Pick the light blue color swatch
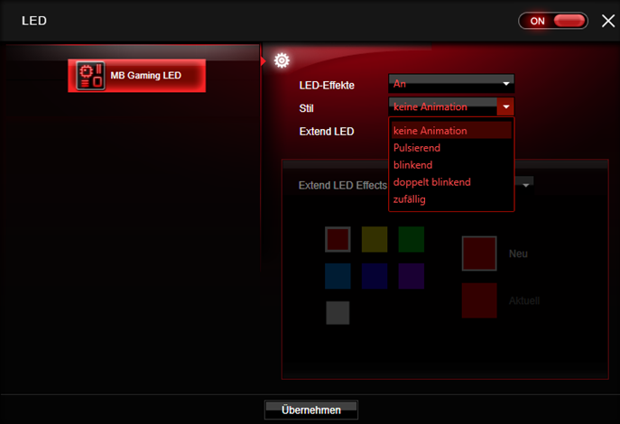The height and width of the screenshot is (424, 620). pyautogui.click(x=338, y=276)
